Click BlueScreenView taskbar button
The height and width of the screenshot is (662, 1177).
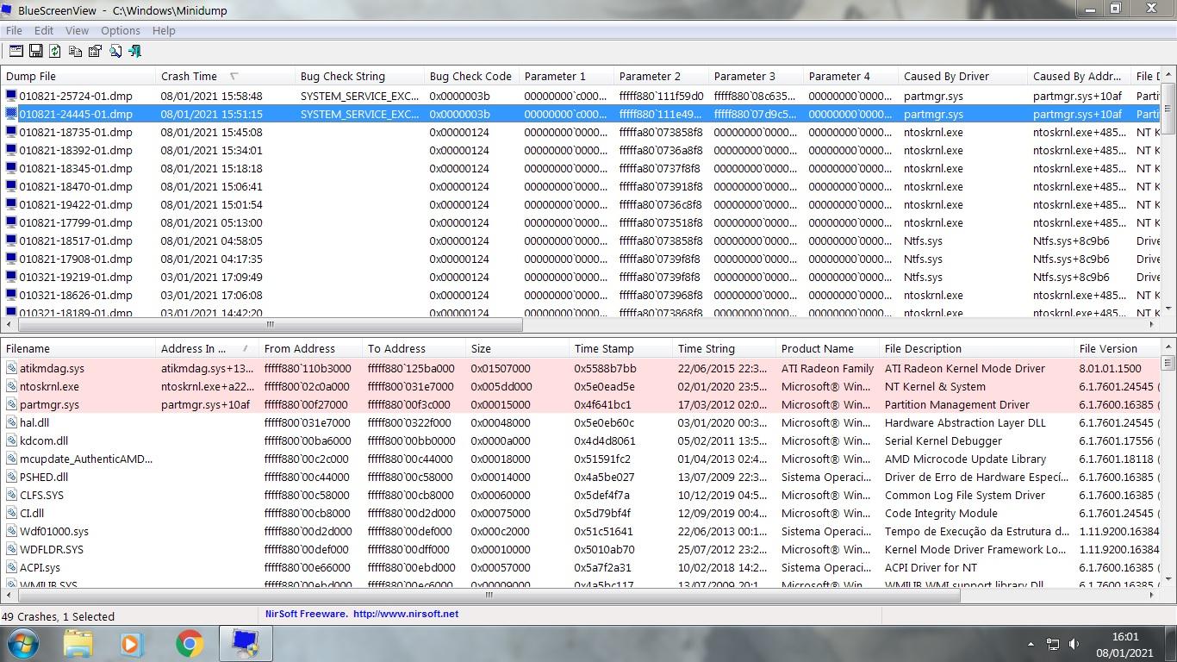(246, 643)
